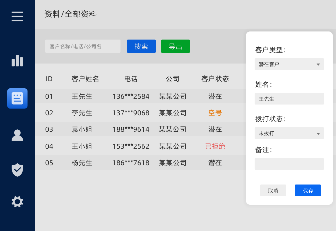Click the empty 备注 input field
Viewport: 336px width, 231px height.
289,164
